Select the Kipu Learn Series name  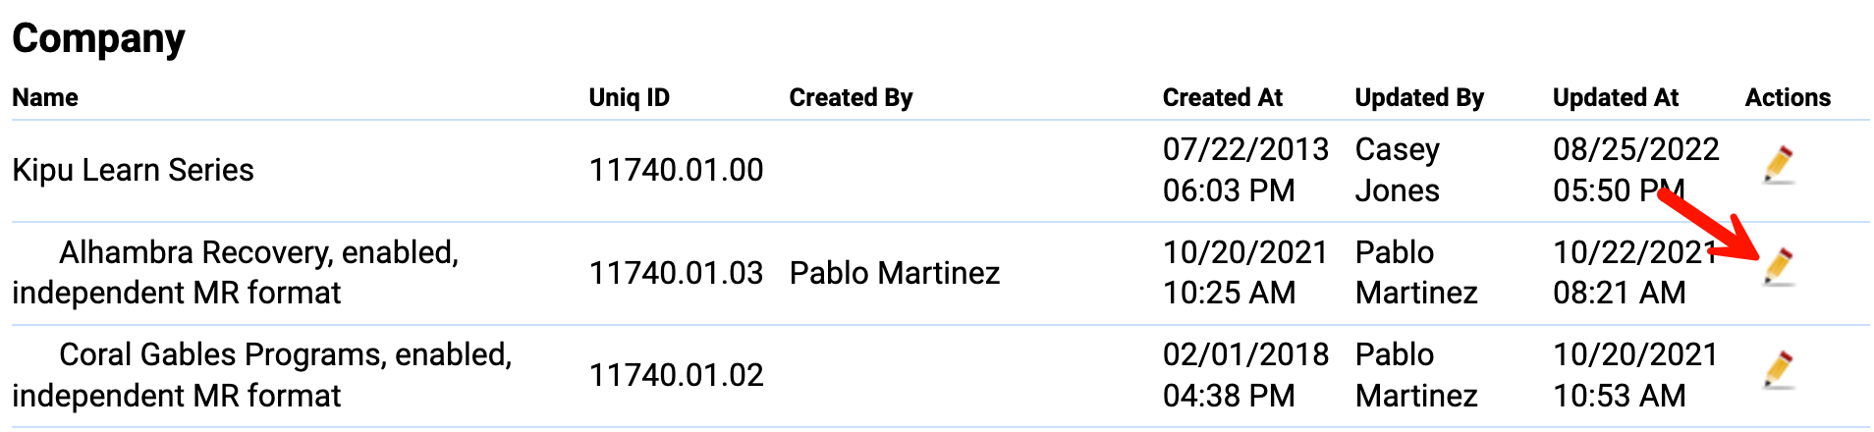click(133, 170)
